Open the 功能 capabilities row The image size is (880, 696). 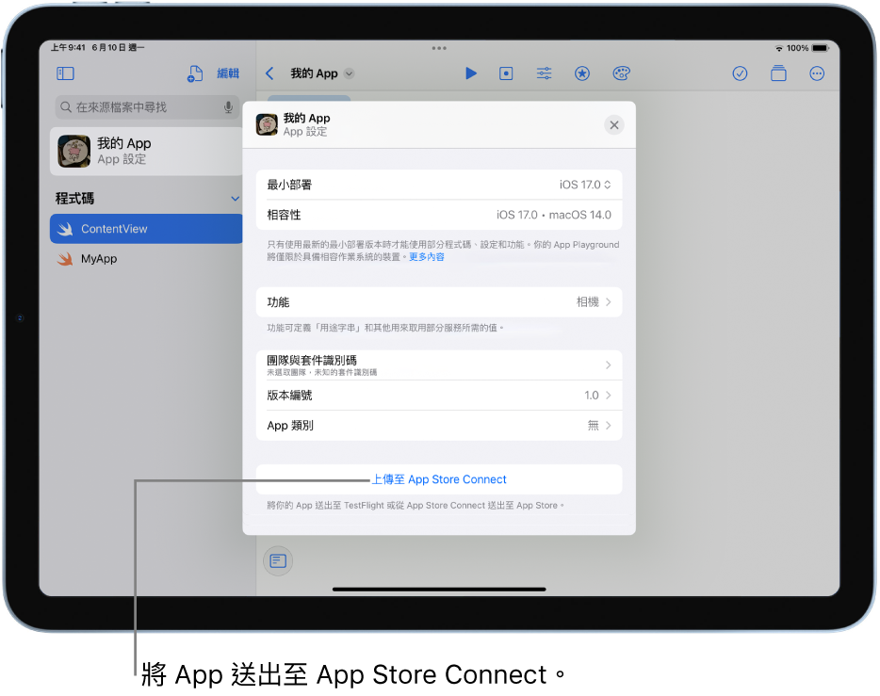[x=439, y=302]
